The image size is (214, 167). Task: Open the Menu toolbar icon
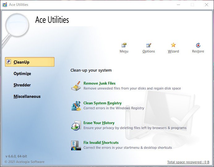pos(124,45)
